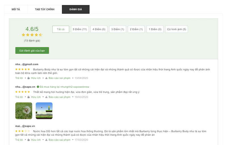The image size is (227, 145).
Task: Filter reviews by '2 Điểm (1)'
Action: click(x=136, y=29)
